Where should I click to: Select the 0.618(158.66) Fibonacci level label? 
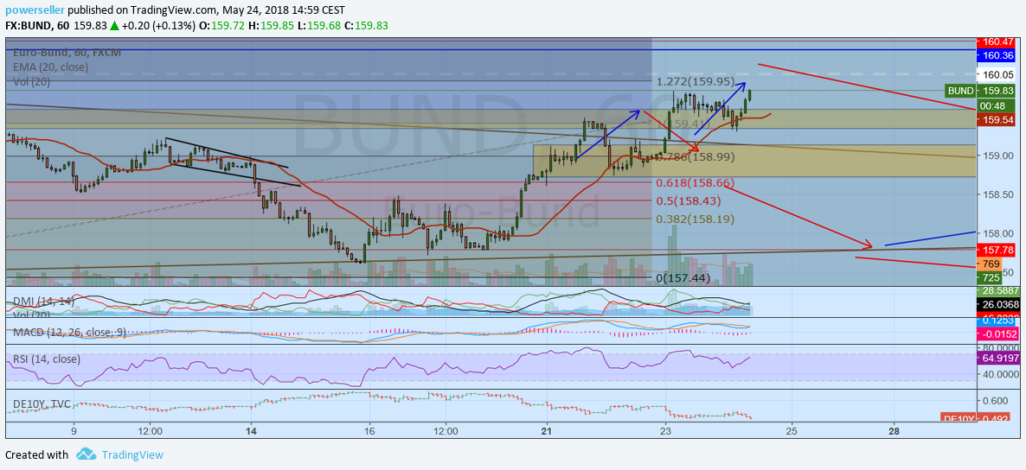pyautogui.click(x=695, y=182)
